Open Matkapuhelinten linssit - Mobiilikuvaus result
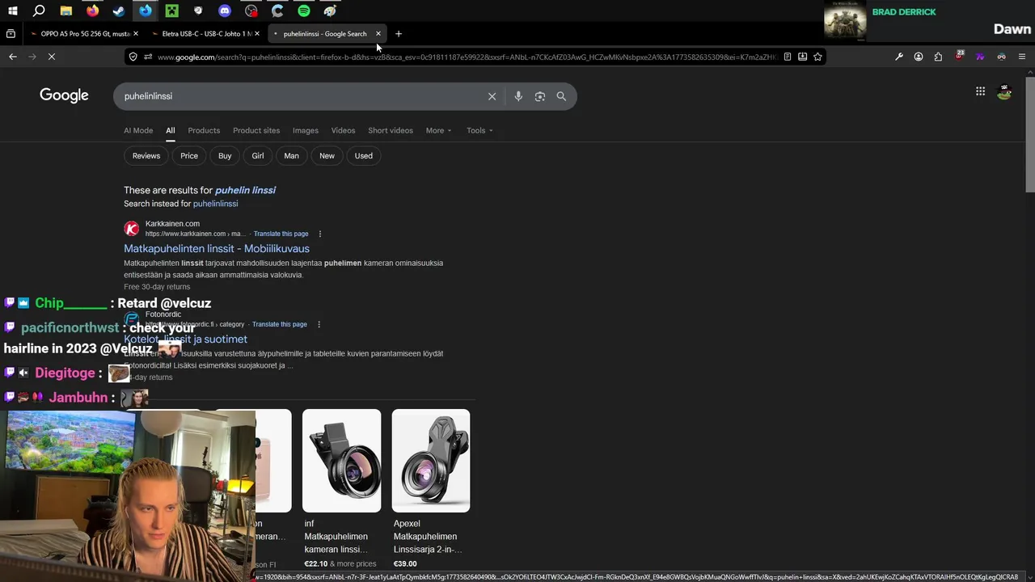The width and height of the screenshot is (1035, 582). (217, 248)
